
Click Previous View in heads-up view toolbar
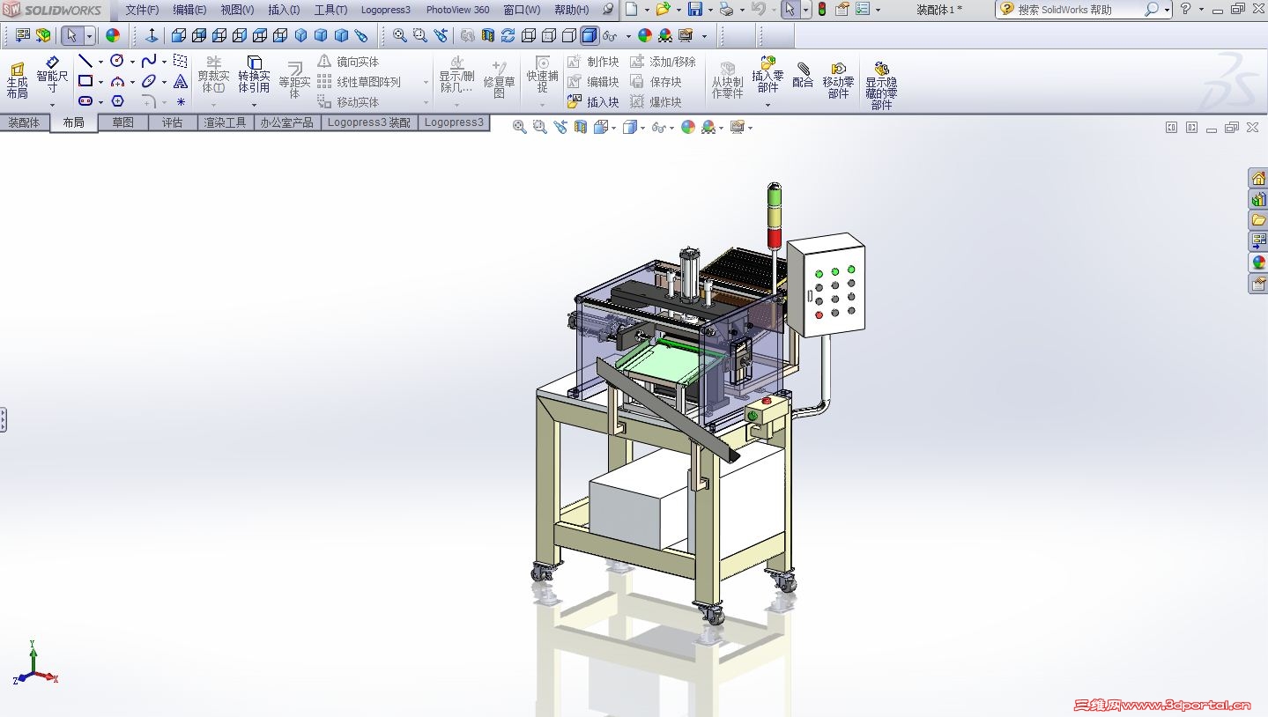tap(560, 127)
